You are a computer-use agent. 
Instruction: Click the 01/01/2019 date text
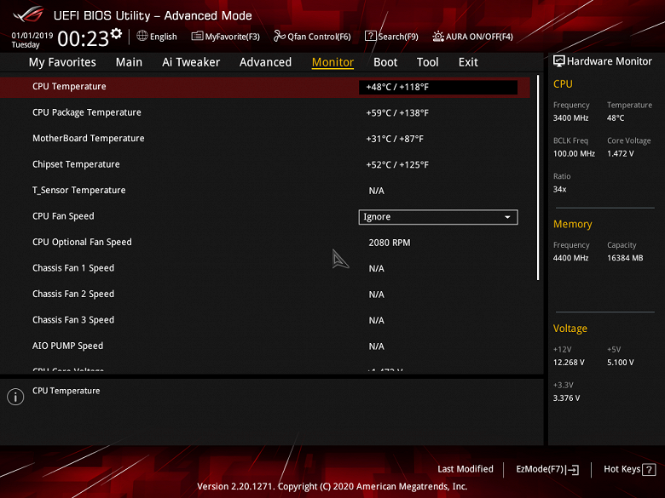tap(32, 36)
